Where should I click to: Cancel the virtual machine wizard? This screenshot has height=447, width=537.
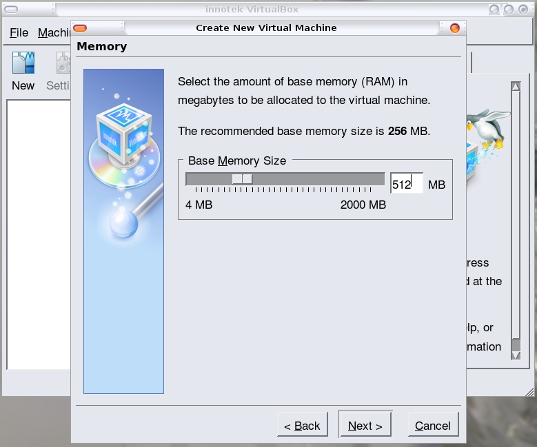pyautogui.click(x=433, y=426)
